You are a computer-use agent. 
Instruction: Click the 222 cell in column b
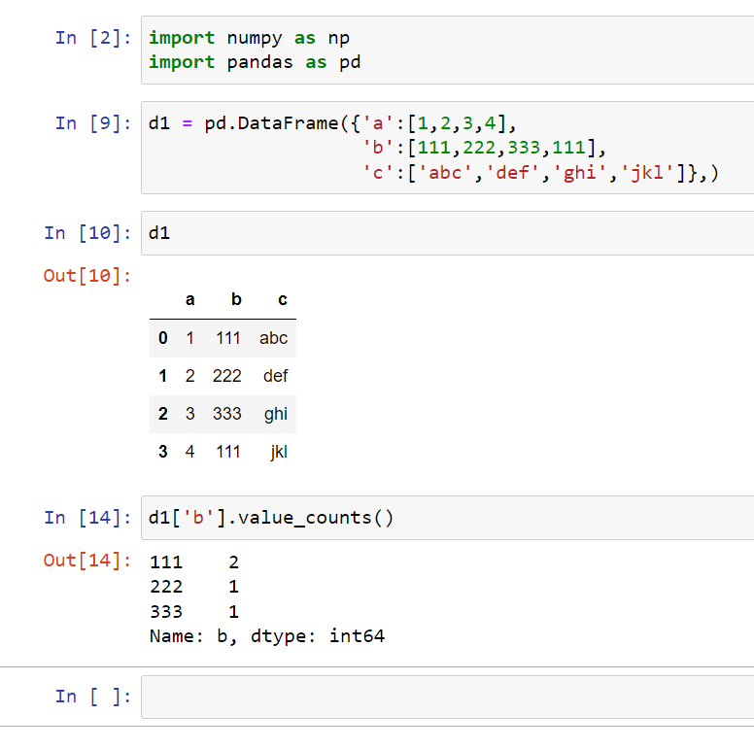(227, 376)
